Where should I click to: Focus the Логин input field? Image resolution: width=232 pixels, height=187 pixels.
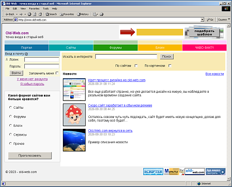coord(42,60)
